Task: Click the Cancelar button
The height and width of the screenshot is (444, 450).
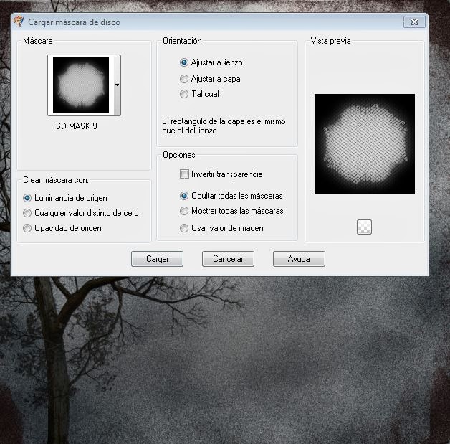Action: coord(228,259)
